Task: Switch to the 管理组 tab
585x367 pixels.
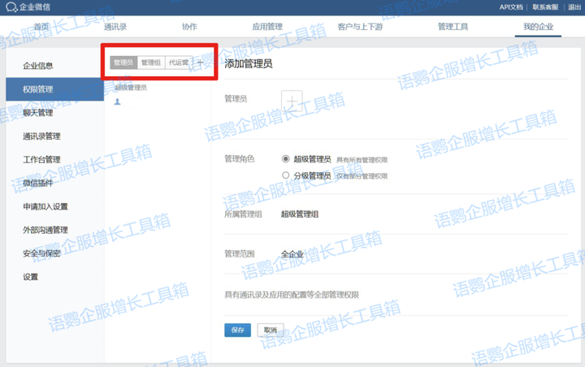Action: tap(151, 63)
